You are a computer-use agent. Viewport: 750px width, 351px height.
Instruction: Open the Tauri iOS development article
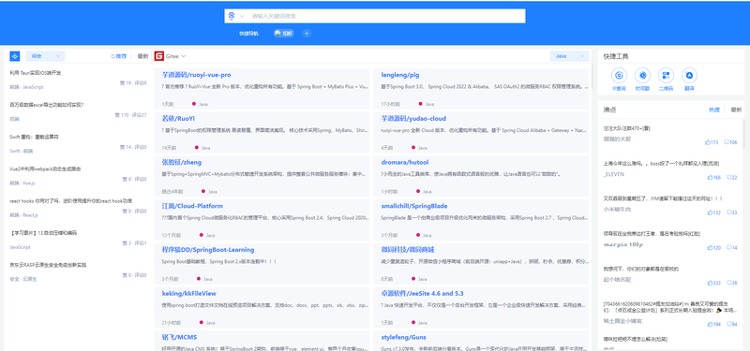point(35,73)
